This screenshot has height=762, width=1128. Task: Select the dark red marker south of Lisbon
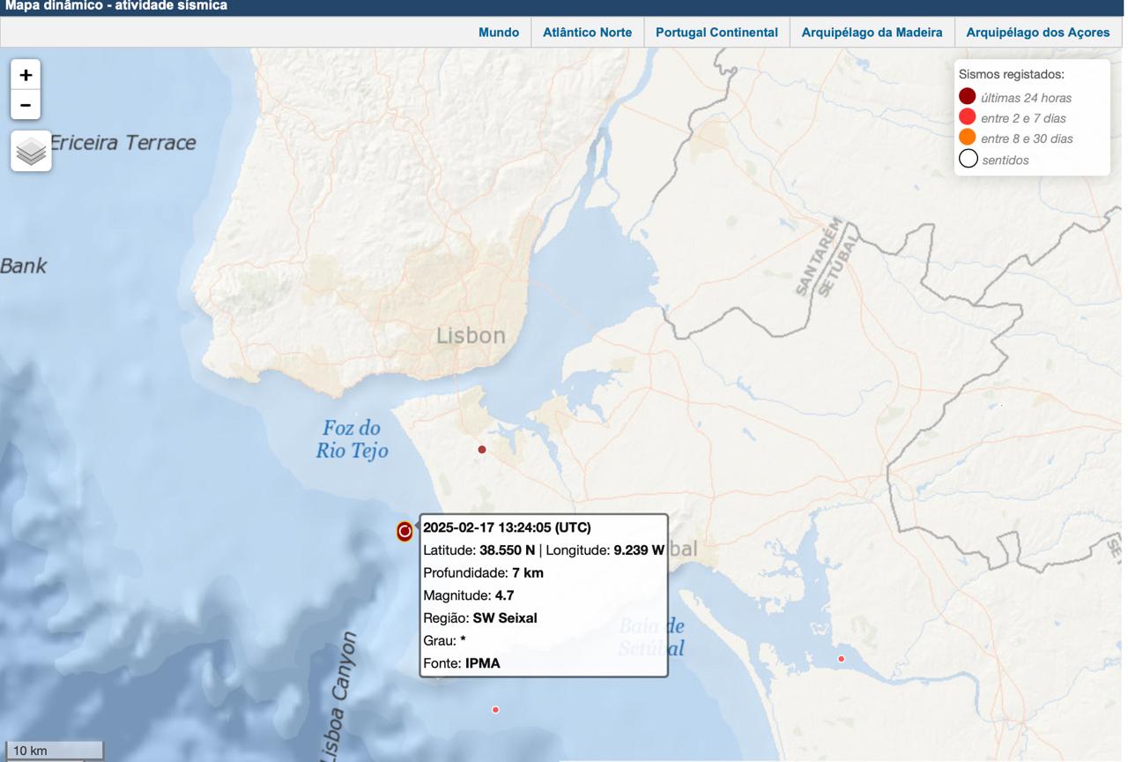tap(482, 450)
